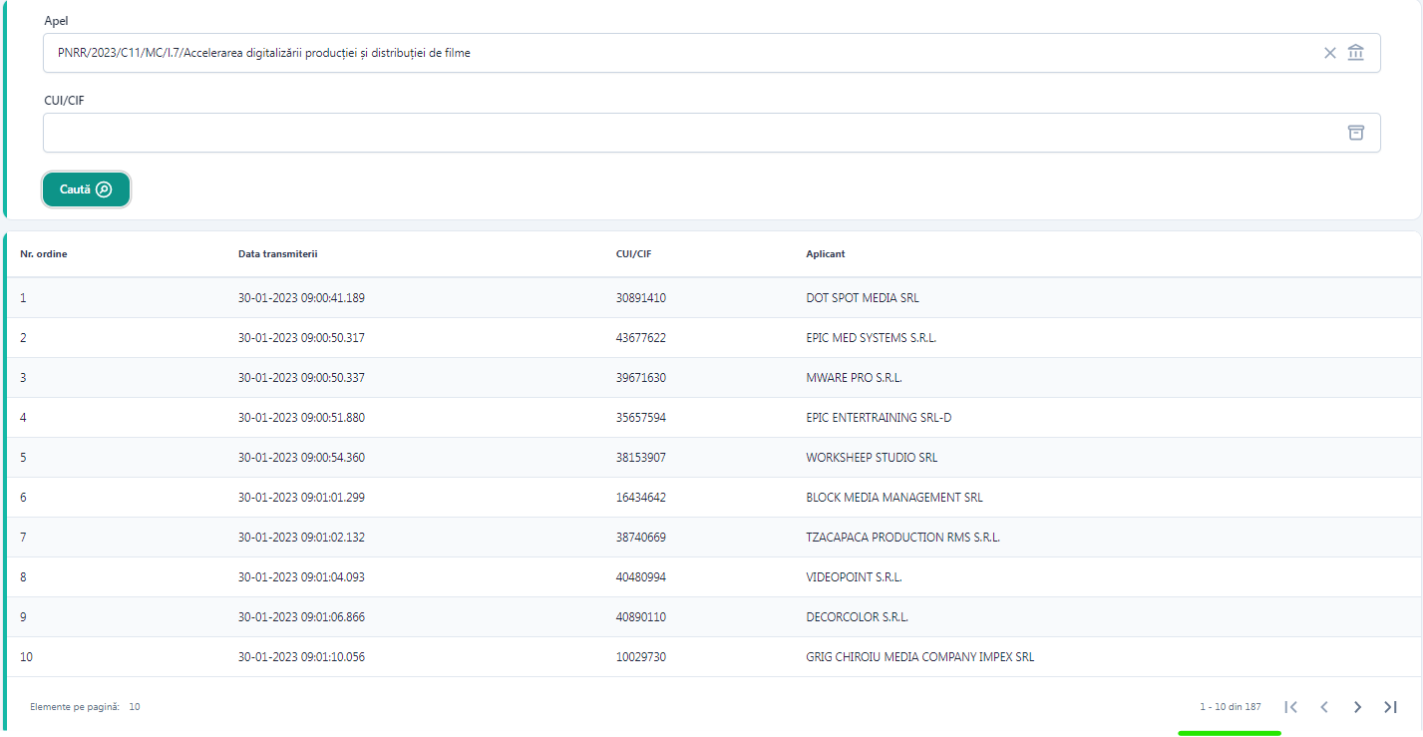Click CUI value 10029730
This screenshot has height=737, width=1423.
(641, 657)
